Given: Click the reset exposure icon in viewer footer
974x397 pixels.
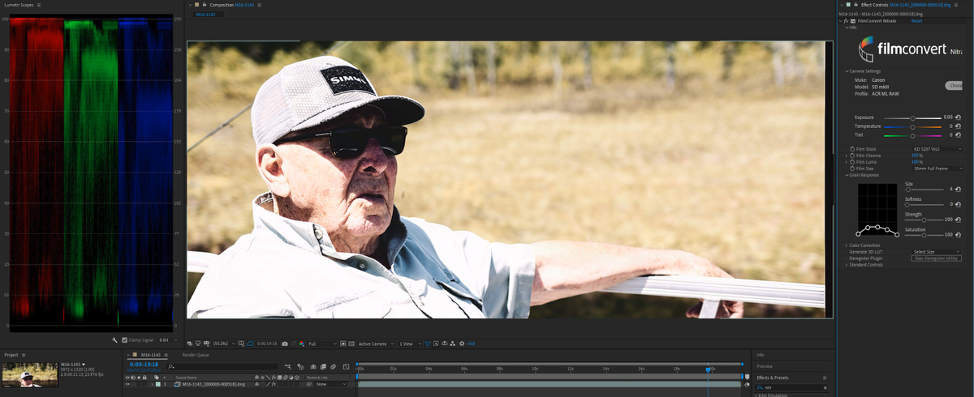Looking at the screenshot, I should 462,344.
